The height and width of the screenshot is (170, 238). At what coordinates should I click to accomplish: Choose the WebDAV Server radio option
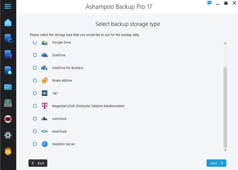pos(35,144)
